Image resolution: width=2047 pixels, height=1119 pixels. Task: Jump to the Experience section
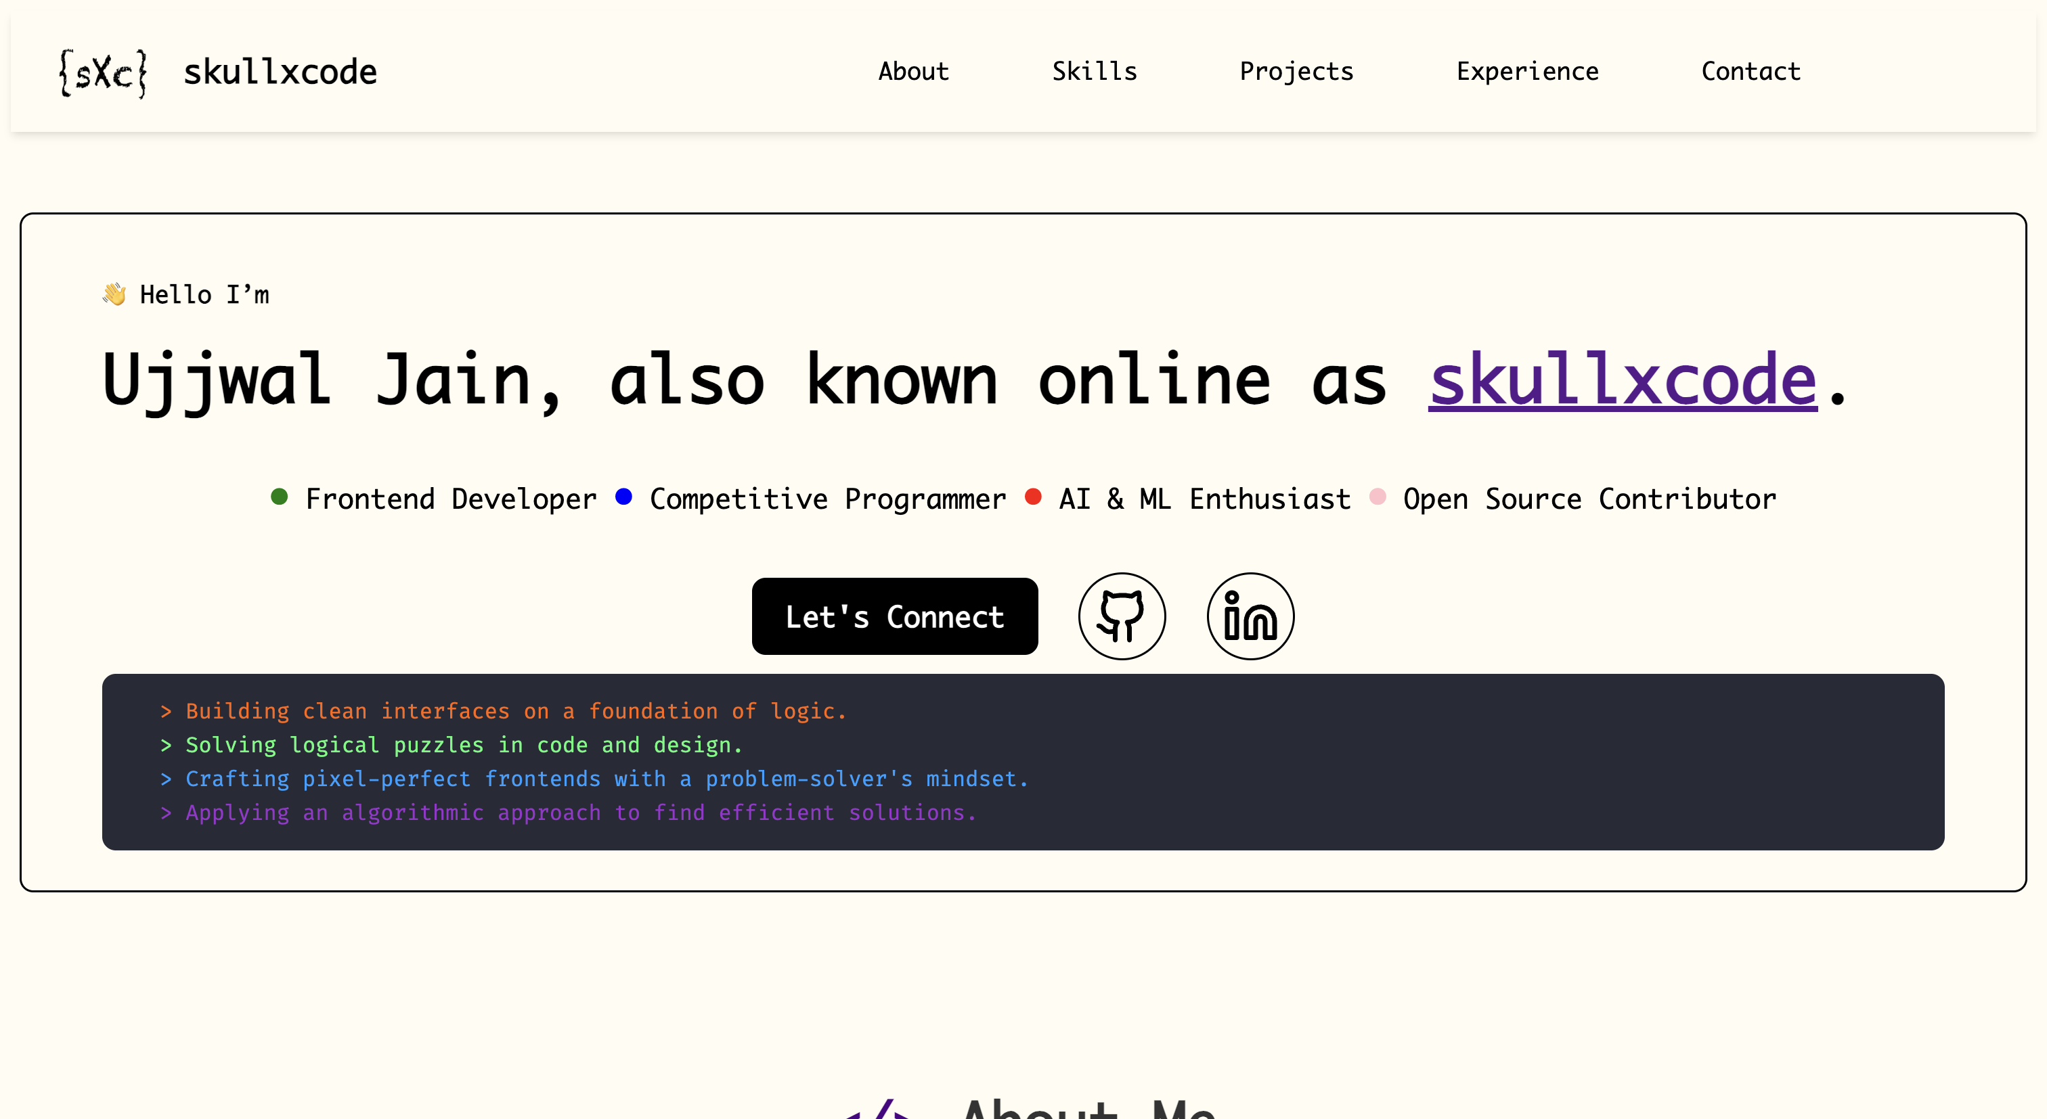tap(1526, 72)
